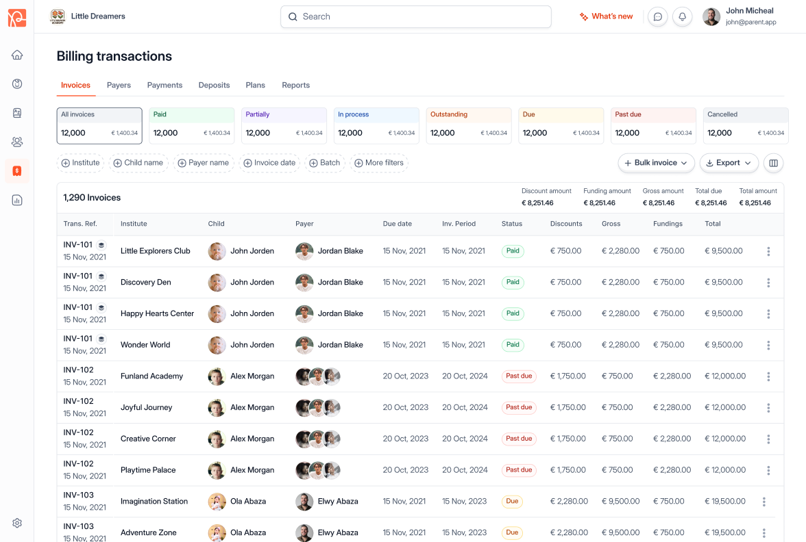Select the attendance clock icon in the sidebar
This screenshot has height=542, width=806.
(x=16, y=83)
